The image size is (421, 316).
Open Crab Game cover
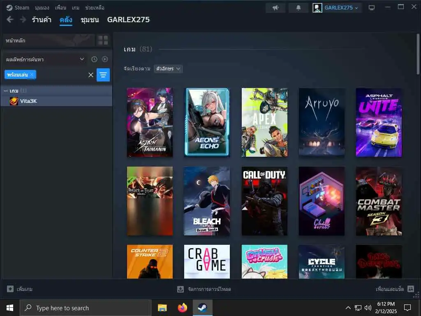point(207,261)
